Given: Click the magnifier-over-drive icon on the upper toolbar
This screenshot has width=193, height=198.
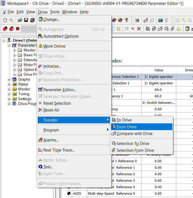Looking at the screenshot, I should [x=146, y=20].
